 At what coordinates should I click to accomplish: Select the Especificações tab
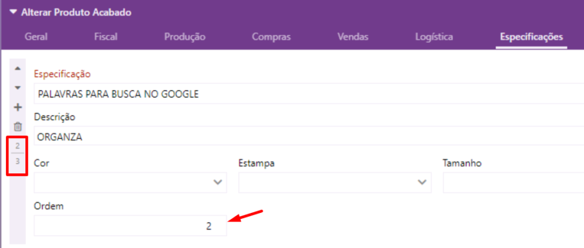tap(531, 37)
